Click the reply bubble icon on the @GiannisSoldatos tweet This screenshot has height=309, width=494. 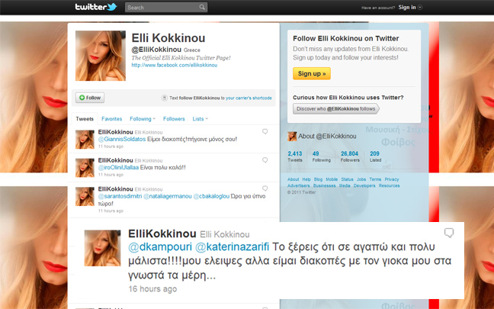[x=265, y=132]
